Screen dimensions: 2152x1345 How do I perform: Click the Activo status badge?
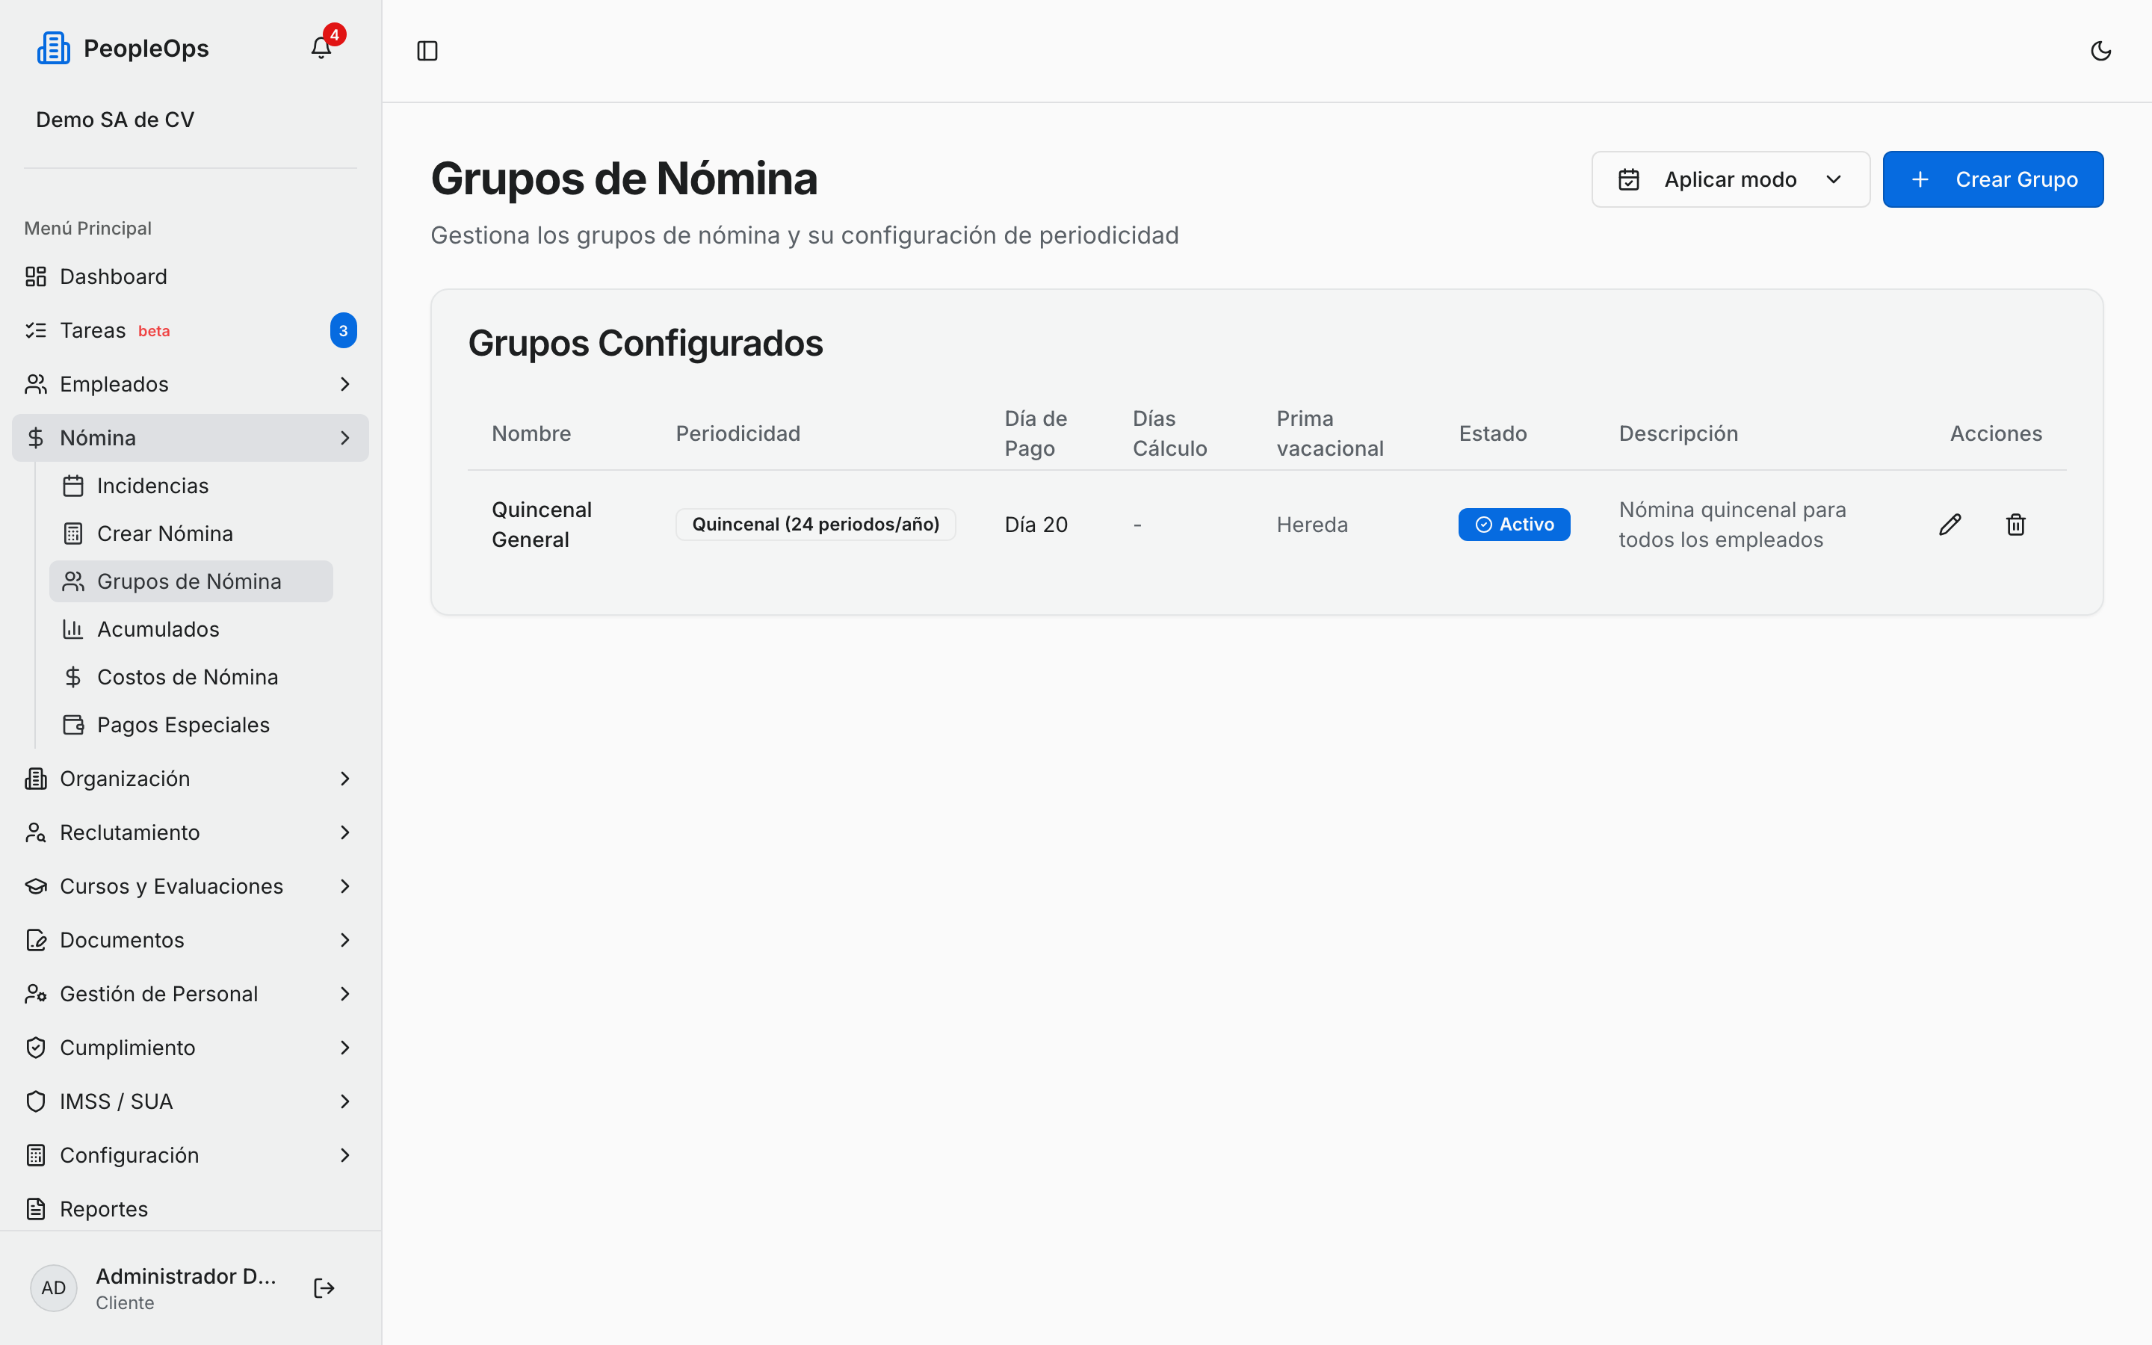1514,525
